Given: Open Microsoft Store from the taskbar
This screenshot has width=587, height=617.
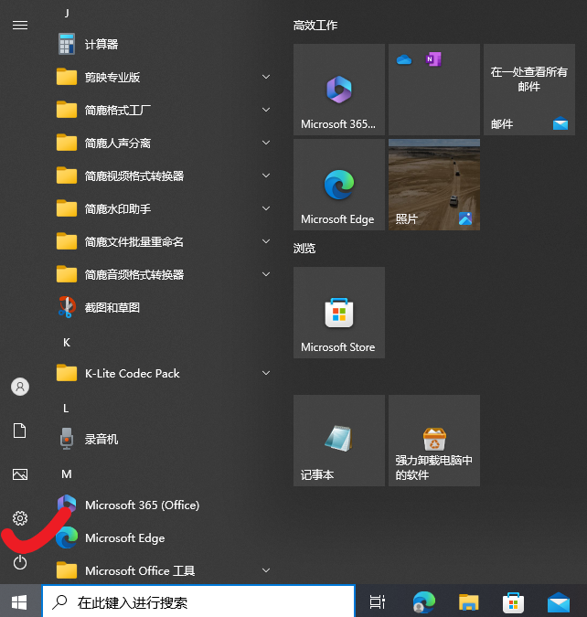Looking at the screenshot, I should (513, 602).
